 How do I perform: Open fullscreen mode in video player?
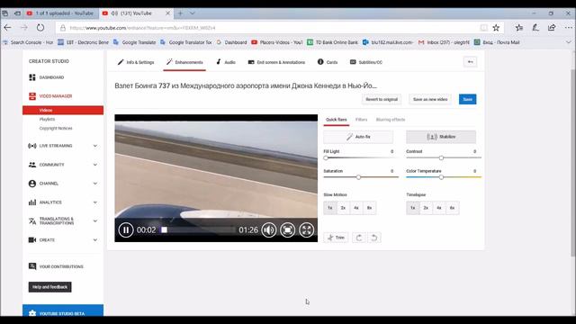306,230
